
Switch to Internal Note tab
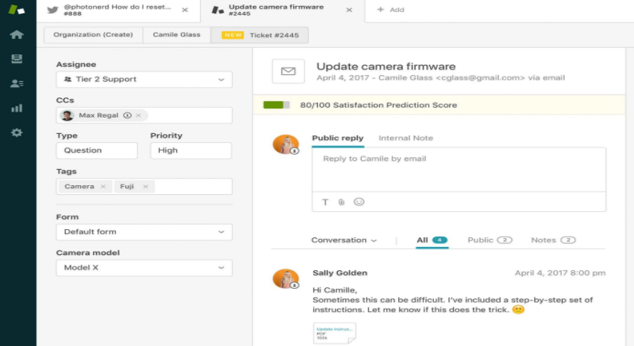(406, 138)
